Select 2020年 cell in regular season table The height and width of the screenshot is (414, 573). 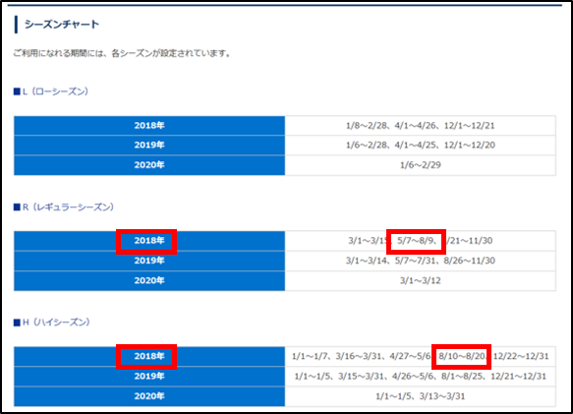[x=149, y=280]
